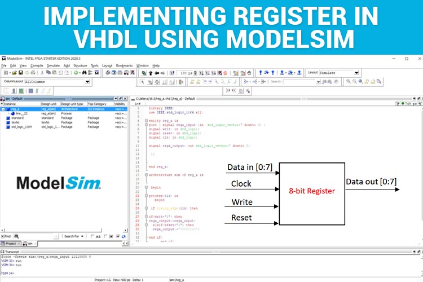423x282 pixels.
Task: Select the std_logic_1164 package row
Action: tap(64, 127)
